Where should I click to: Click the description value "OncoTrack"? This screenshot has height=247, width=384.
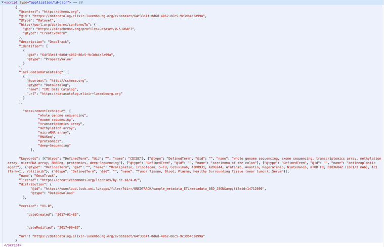click(x=59, y=42)
